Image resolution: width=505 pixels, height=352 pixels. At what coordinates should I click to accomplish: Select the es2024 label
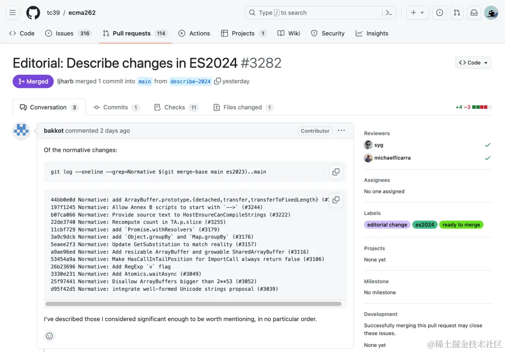(425, 224)
